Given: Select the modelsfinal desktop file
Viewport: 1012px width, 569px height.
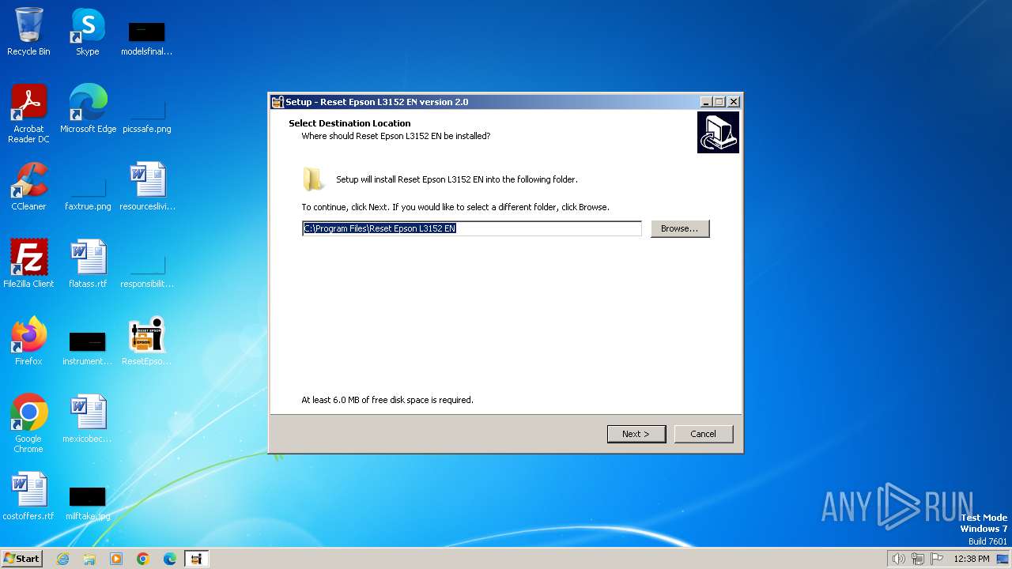Looking at the screenshot, I should (146, 38).
